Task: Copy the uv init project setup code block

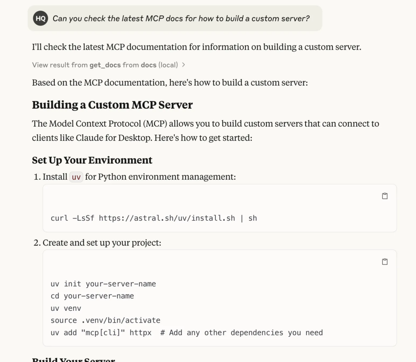Action: (x=385, y=262)
